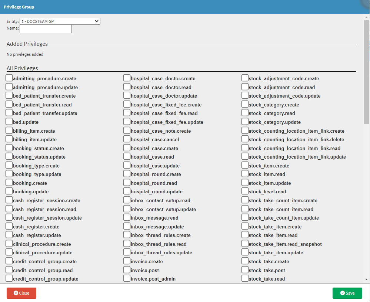370x302 pixels.
Task: Check the bed.update privilege
Action: (9, 122)
